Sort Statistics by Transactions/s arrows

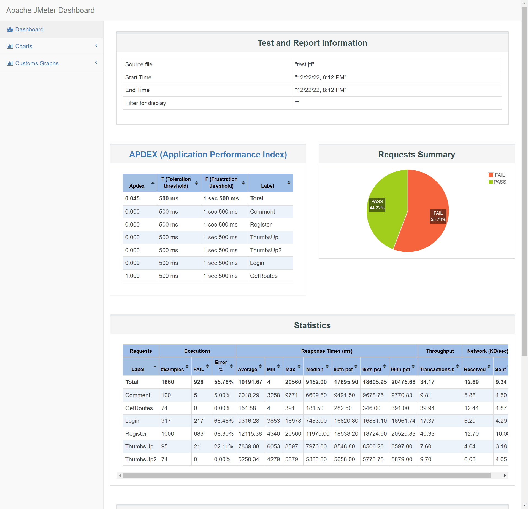tap(457, 366)
